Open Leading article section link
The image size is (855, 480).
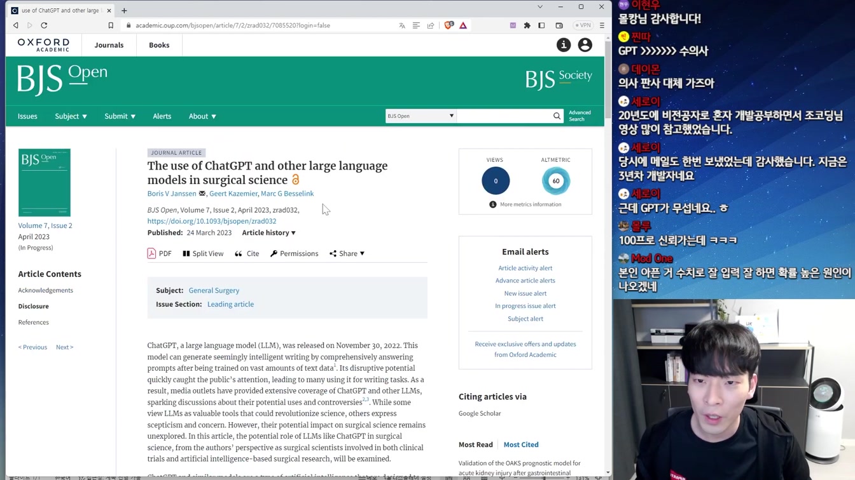click(230, 304)
